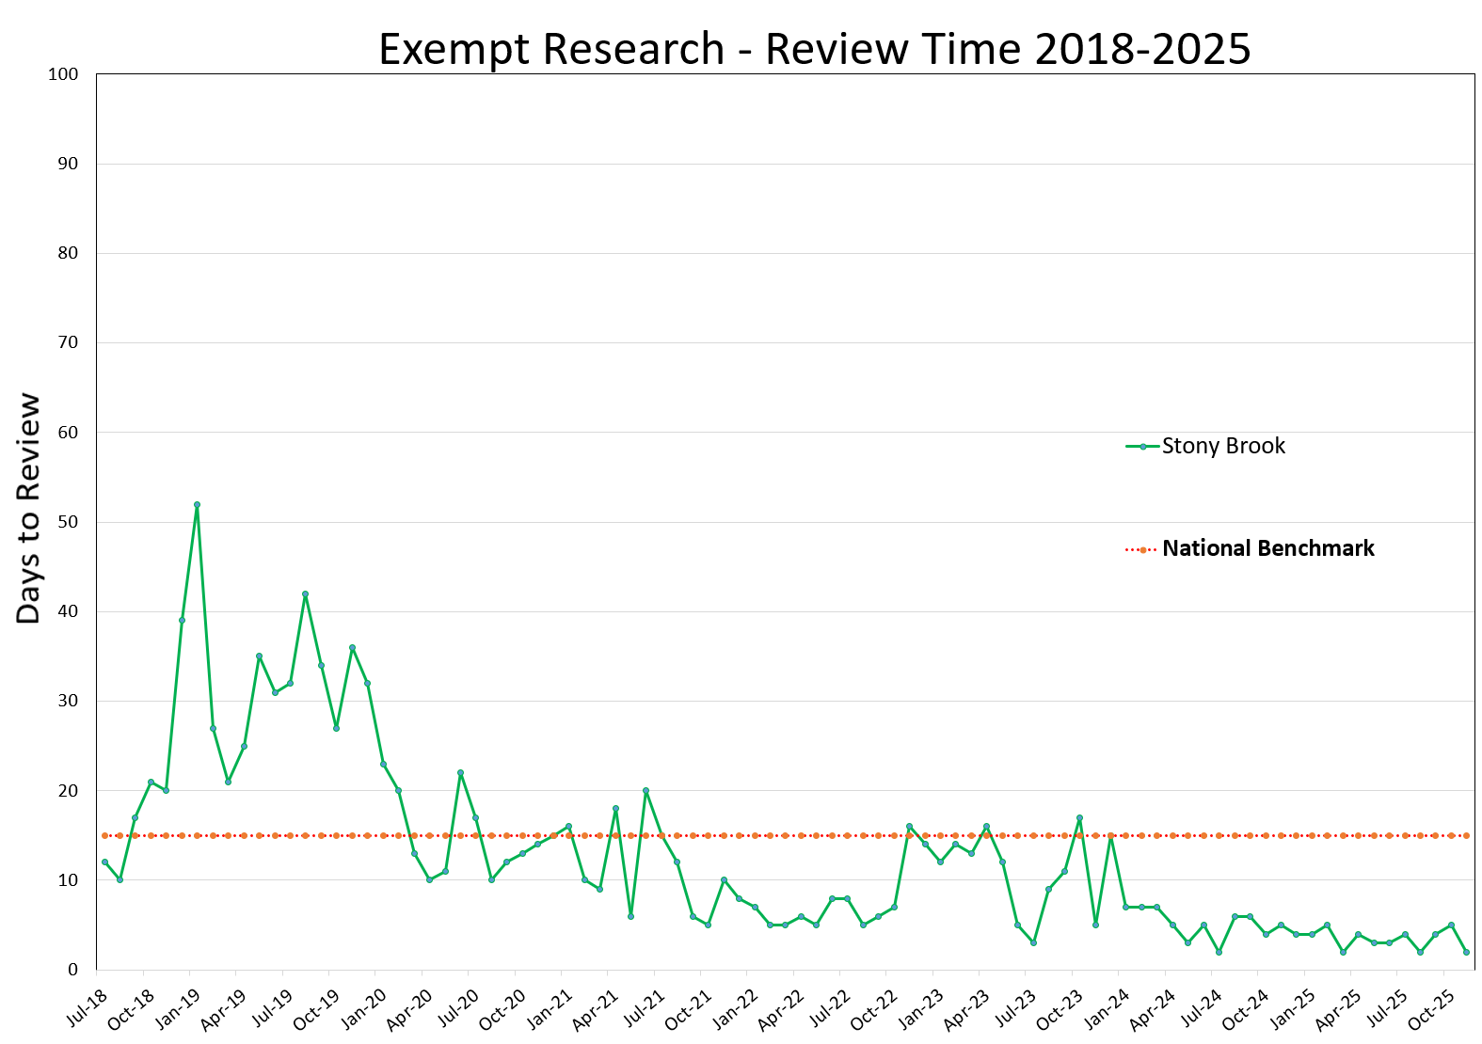Click the Jul-22 x-axis label
This screenshot has width=1482, height=1044.
pyautogui.click(x=829, y=1007)
